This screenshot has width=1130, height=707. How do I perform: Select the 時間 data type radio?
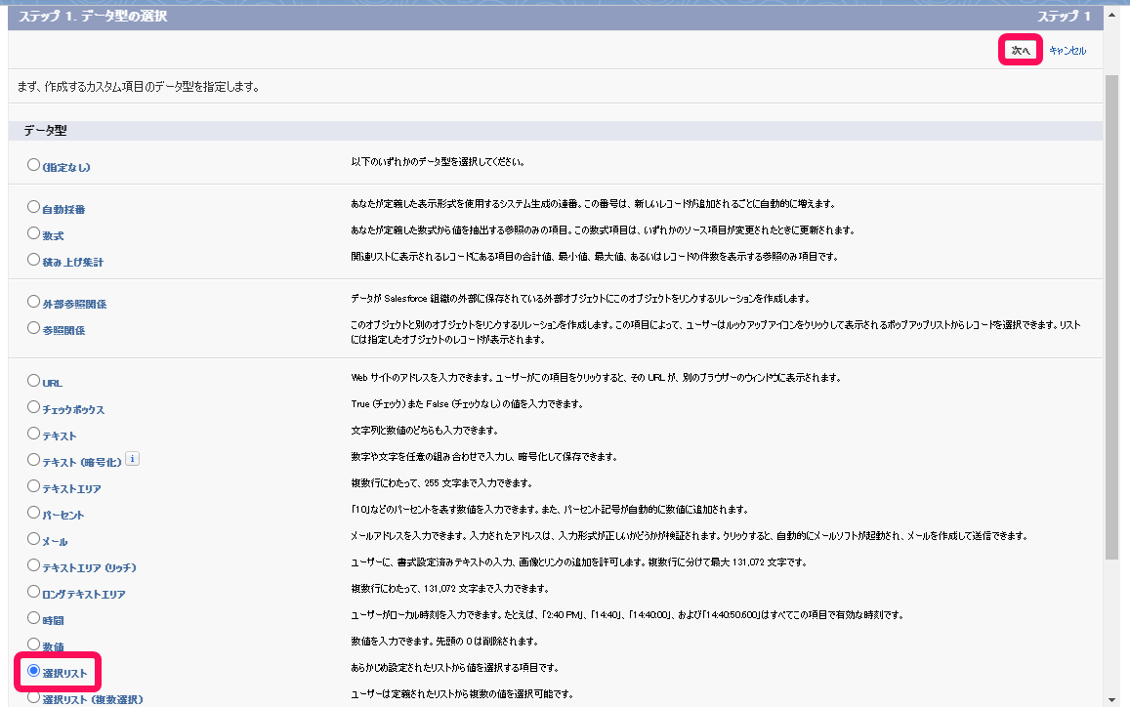click(34, 617)
